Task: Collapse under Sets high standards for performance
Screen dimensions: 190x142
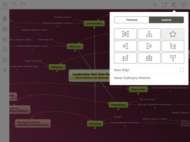Action: click(x=155, y=108)
